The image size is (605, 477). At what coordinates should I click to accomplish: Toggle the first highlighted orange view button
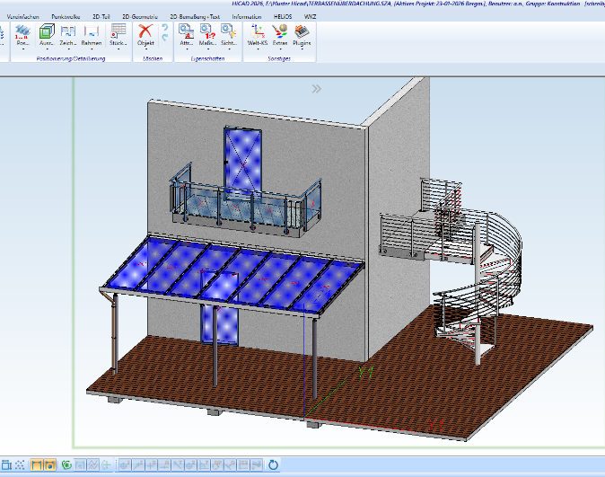pyautogui.click(x=37, y=465)
